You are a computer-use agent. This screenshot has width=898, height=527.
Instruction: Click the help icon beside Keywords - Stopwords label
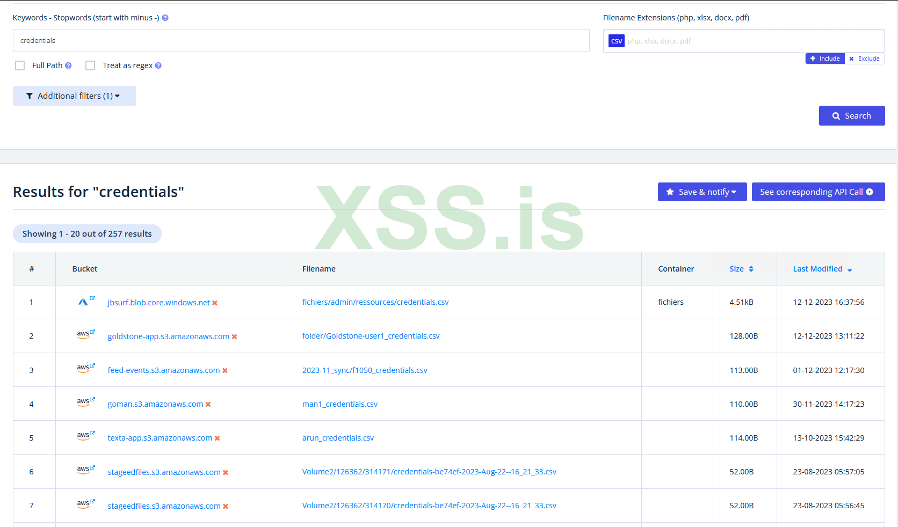(165, 18)
